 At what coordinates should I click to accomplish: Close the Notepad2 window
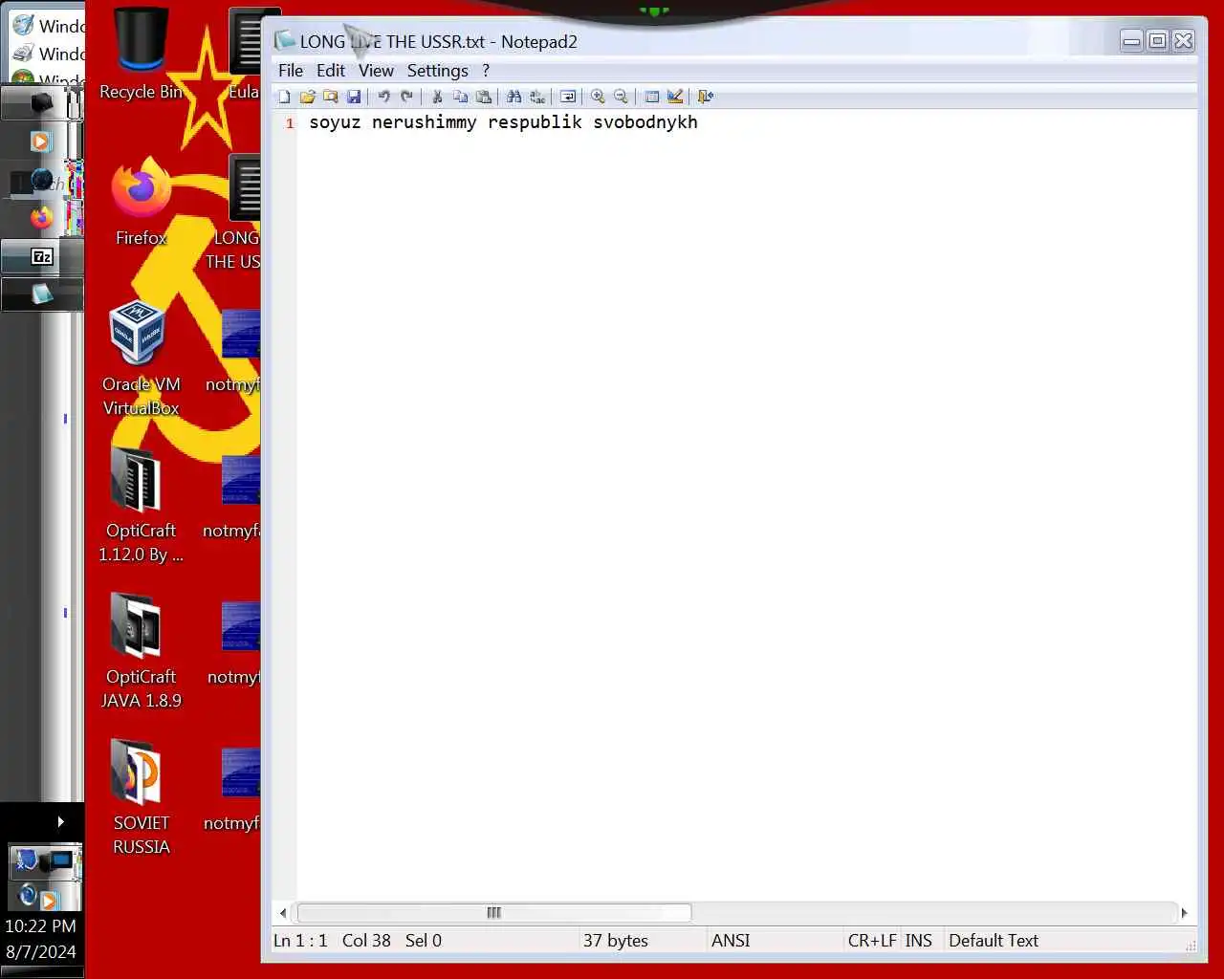[x=1184, y=40]
